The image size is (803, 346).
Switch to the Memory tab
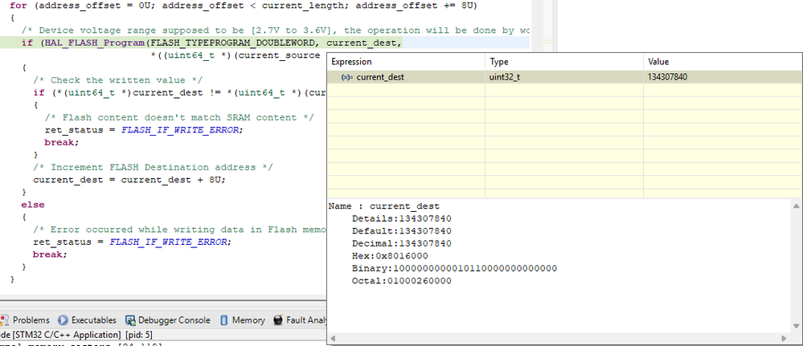[242, 320]
